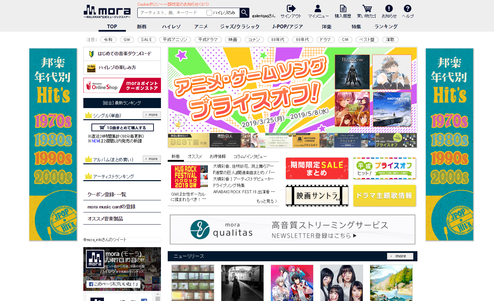Open the 特集 navigation tab
Image resolution: width=494 pixels, height=301 pixels.
coord(356,27)
